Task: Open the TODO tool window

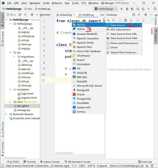Action: coord(13,162)
